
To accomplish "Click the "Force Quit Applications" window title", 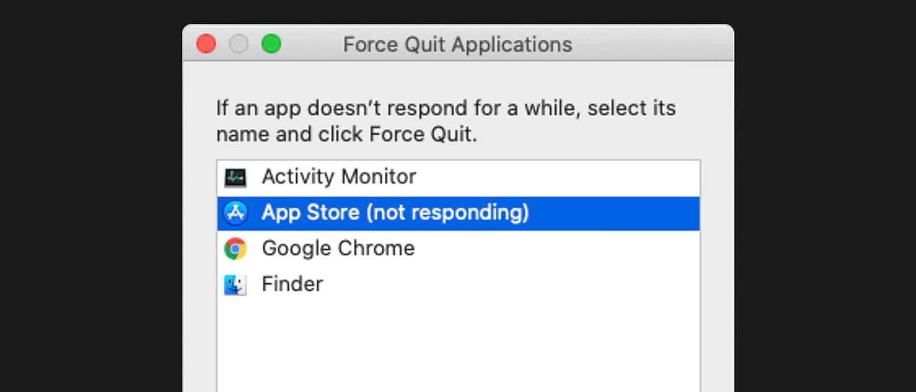I will click(x=457, y=45).
